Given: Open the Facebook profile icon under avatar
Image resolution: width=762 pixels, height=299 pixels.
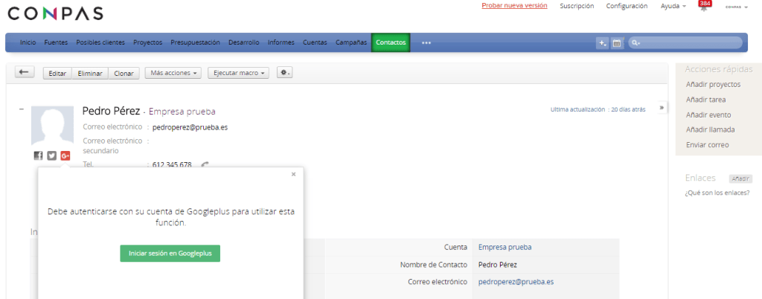Looking at the screenshot, I should (39, 155).
